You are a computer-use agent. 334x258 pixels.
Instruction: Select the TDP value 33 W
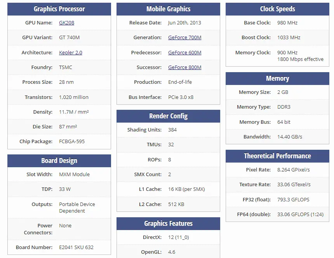pyautogui.click(x=65, y=189)
